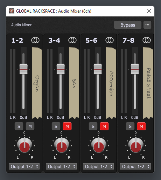Image resolution: width=161 pixels, height=180 pixels.
Task: Open Output 1-2 dropdown for channel 5-6
Action: (x=98, y=166)
